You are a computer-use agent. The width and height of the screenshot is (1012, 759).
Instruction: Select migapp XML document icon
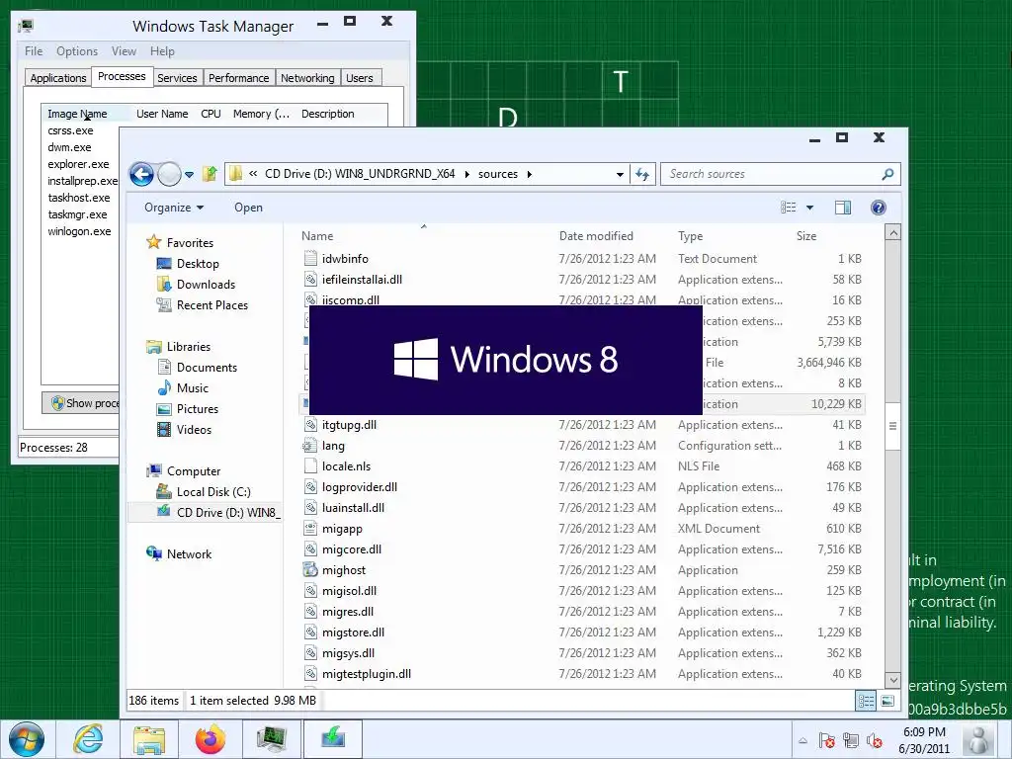point(311,529)
